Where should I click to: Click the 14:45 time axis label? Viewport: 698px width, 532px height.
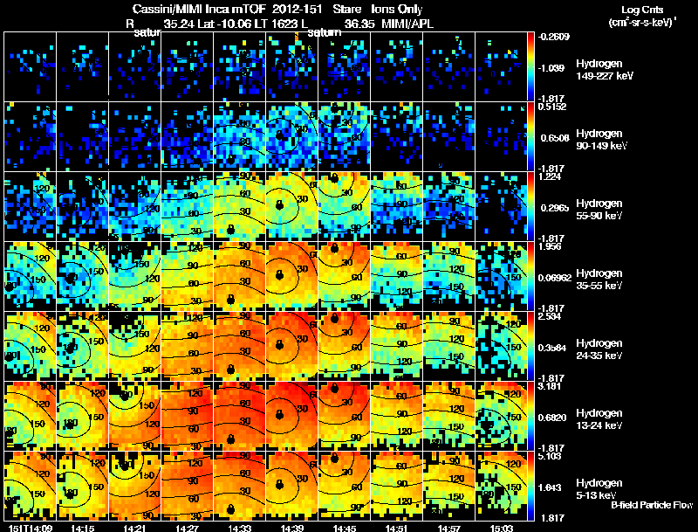(x=344, y=529)
